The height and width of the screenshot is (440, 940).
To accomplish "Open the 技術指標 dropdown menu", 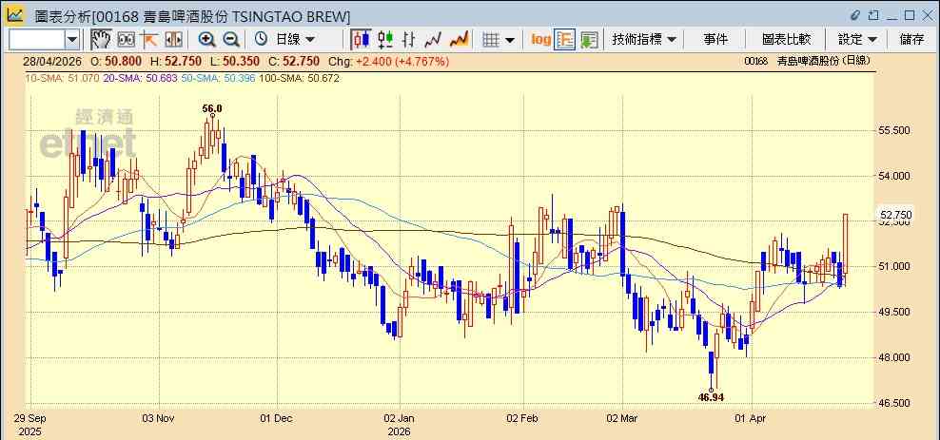I will (643, 40).
